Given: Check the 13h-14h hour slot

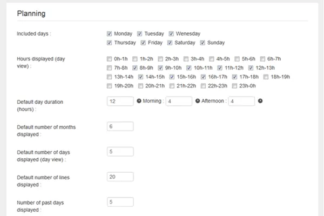Looking at the screenshot, I should 110,77.
